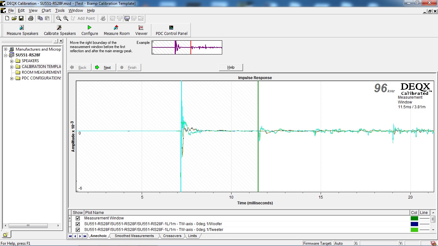This screenshot has width=438, height=246.
Task: Open Measure Speakers wizard
Action: [x=22, y=30]
